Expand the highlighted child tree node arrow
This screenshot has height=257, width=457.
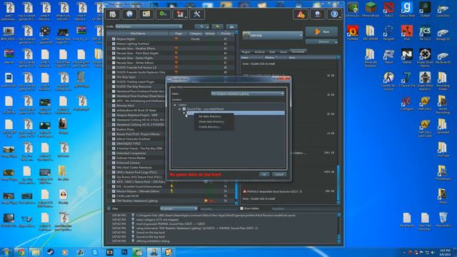click(184, 113)
